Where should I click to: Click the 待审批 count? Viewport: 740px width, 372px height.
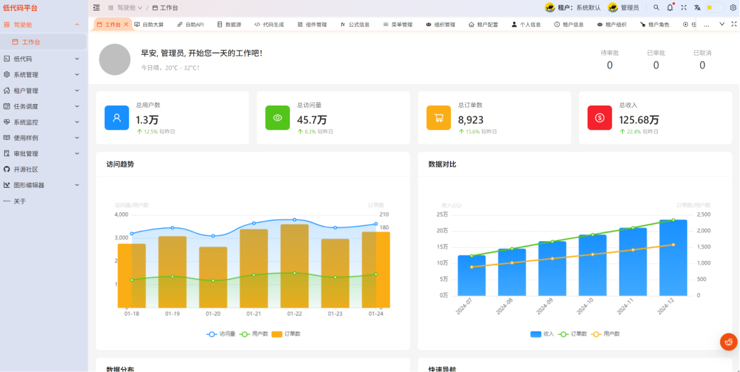(609, 65)
